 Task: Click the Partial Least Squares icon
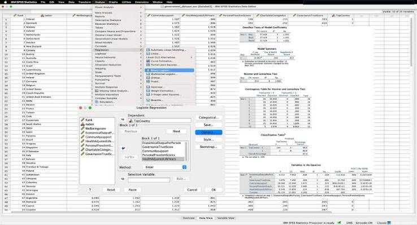coord(148,65)
